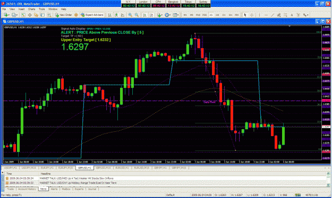
Task: Open the Templates dropdown icon
Action: 176,15
